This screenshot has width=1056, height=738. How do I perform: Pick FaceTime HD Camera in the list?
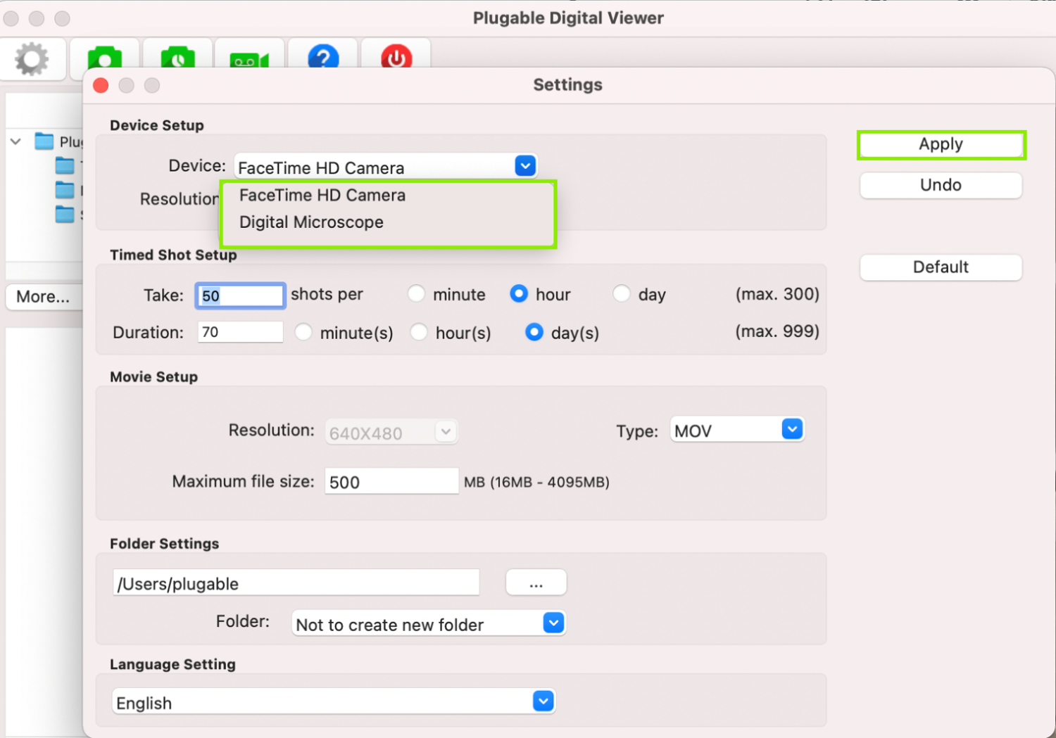(322, 196)
